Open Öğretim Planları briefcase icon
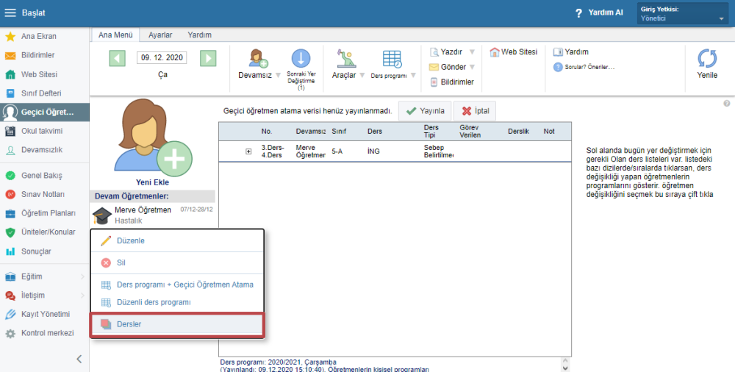The height and width of the screenshot is (372, 735). click(x=10, y=213)
